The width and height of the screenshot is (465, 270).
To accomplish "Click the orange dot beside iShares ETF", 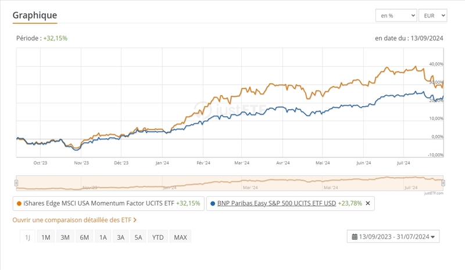I will tap(19, 204).
